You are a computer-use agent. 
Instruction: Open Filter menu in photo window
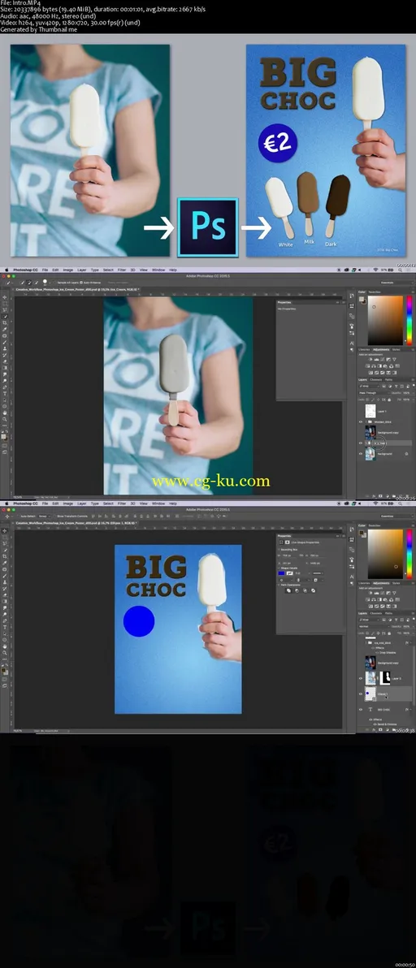122,270
